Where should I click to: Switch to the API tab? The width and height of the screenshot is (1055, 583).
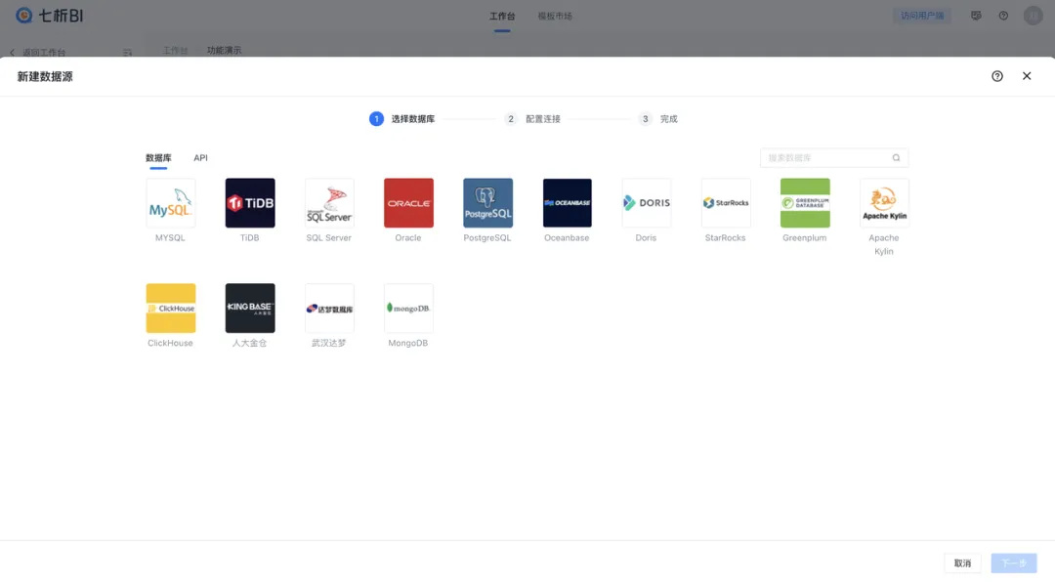[x=200, y=158]
